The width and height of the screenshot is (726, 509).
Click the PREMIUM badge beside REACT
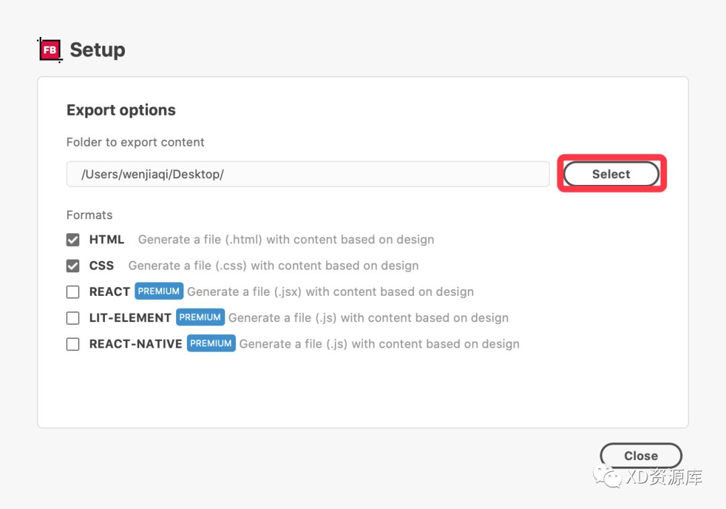159,291
